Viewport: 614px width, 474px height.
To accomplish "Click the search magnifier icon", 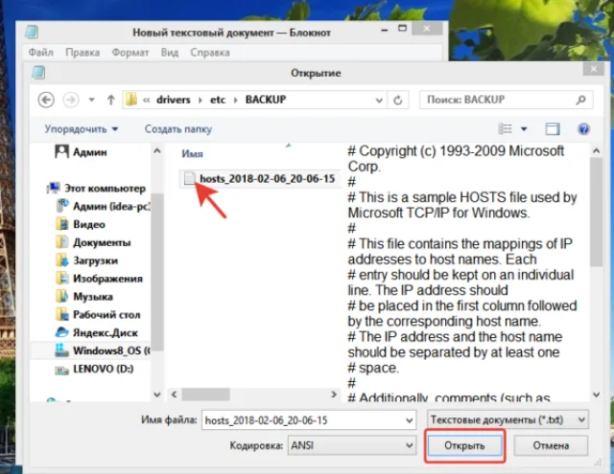I will (x=581, y=100).
